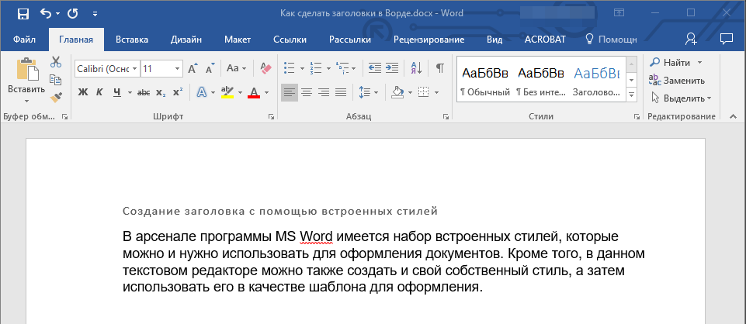Toggle italic formatting (К)
The image size is (746, 324).
(99, 92)
